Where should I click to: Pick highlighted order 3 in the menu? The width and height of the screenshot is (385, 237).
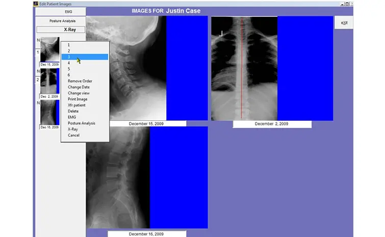85,57
